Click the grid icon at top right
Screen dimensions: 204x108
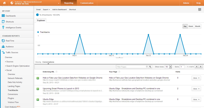(x=200, y=9)
